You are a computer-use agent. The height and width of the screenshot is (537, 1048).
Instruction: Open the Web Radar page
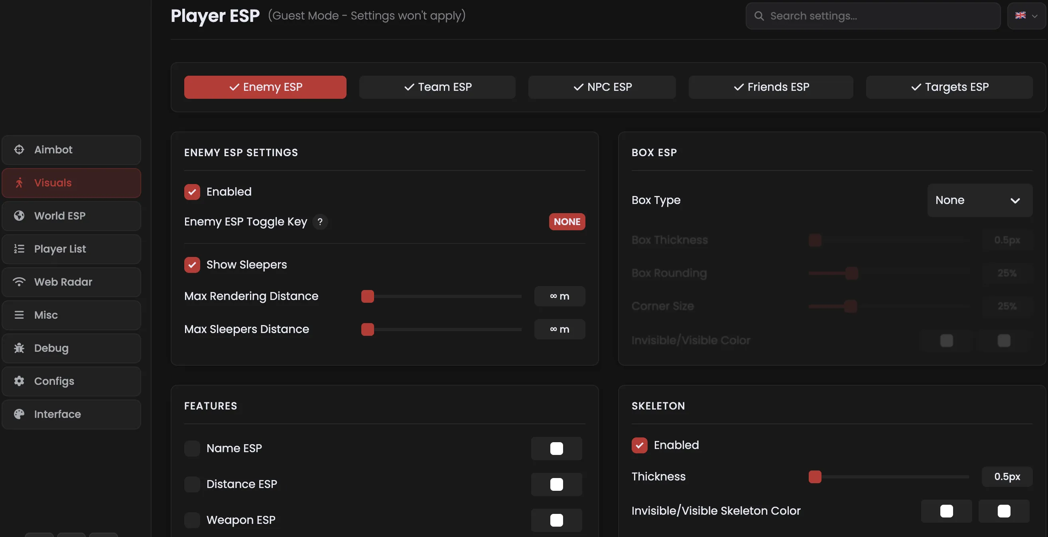72,282
